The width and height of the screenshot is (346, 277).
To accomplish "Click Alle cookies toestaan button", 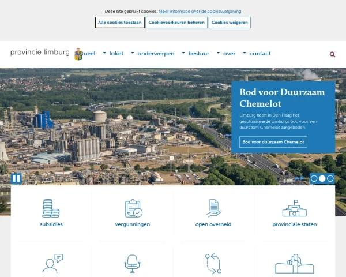I will point(120,23).
